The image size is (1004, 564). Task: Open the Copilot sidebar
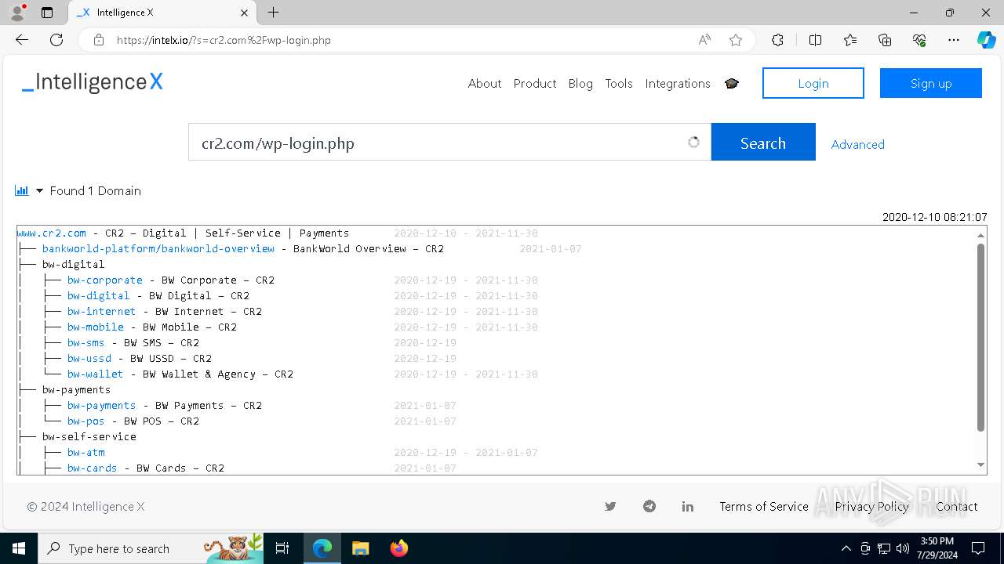986,40
